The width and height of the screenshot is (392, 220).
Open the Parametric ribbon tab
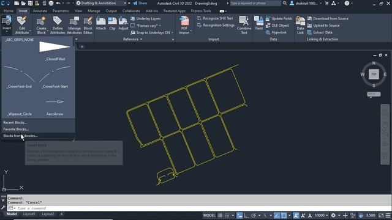[61, 11]
